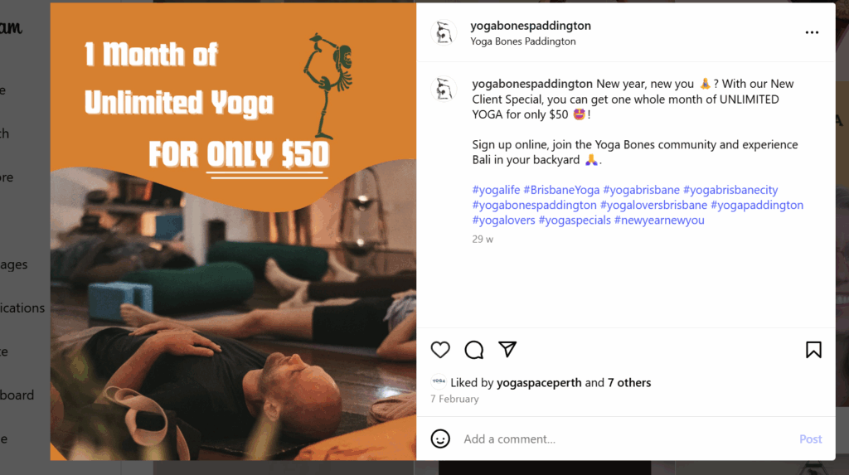The image size is (849, 475).
Task: Open the yogabonespaddington username in header
Action: [x=531, y=26]
